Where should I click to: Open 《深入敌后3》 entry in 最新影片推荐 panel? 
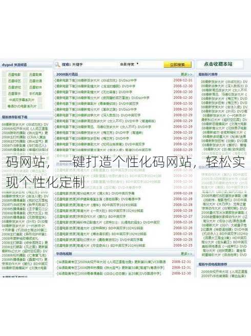(224, 86)
